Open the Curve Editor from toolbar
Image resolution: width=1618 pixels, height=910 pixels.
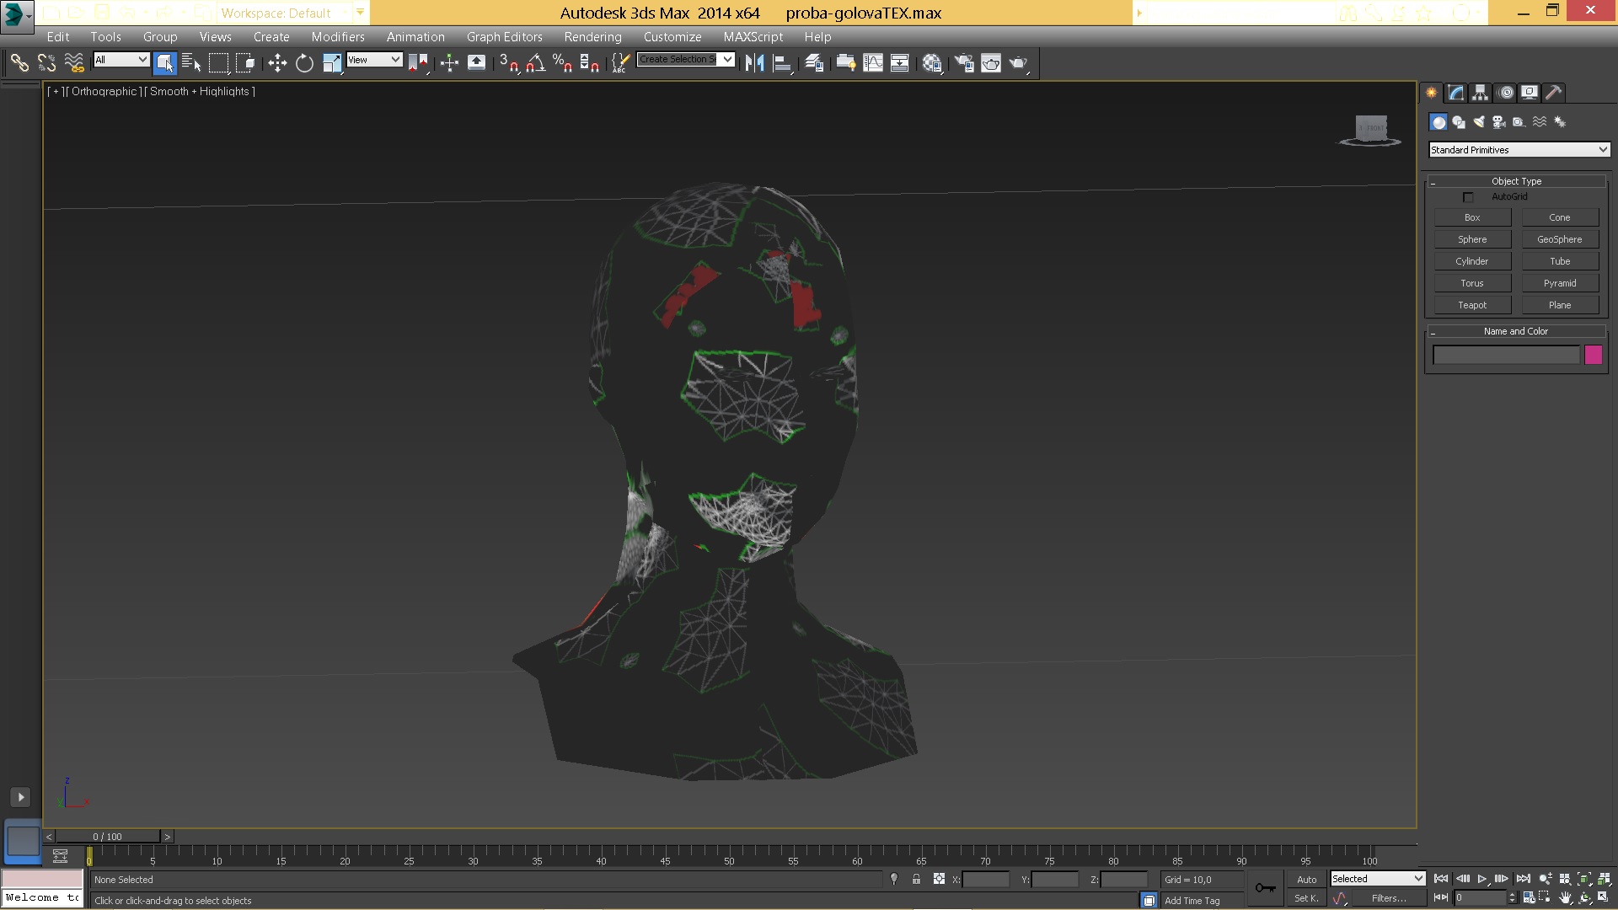click(873, 63)
